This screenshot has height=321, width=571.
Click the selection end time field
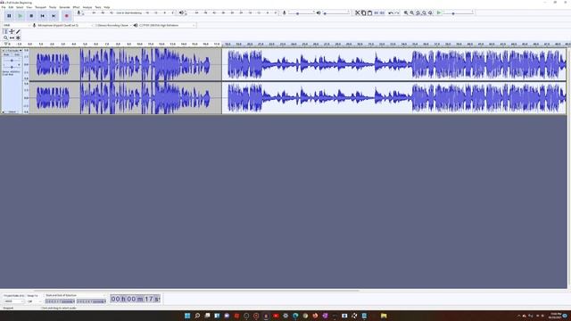tap(91, 301)
